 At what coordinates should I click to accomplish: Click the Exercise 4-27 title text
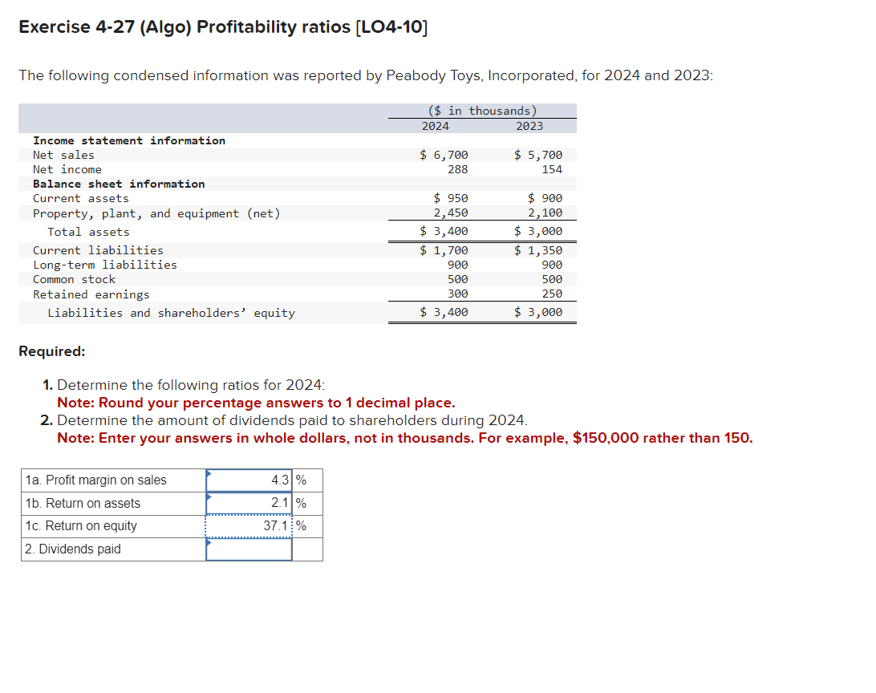coord(222,26)
